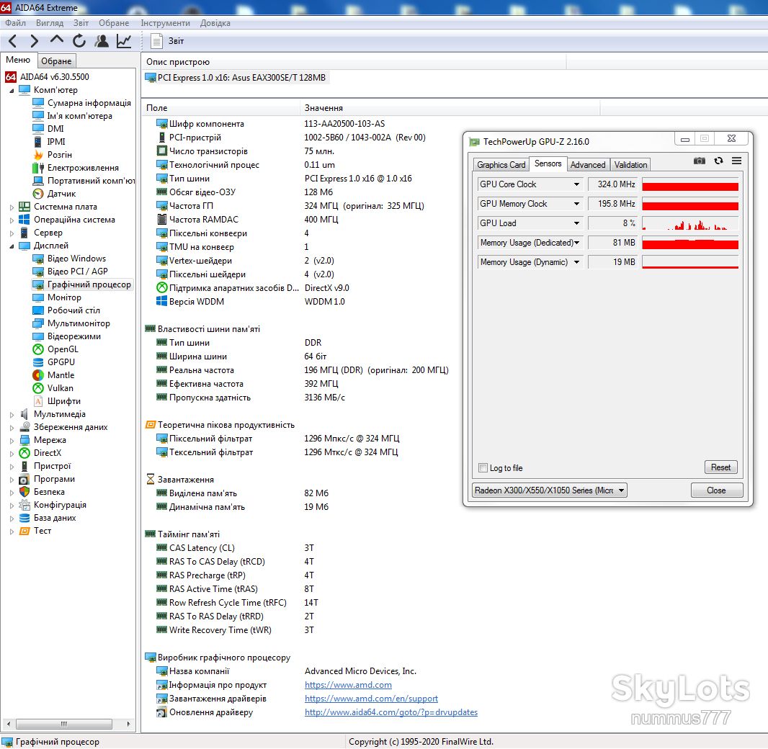The height and width of the screenshot is (749, 768).
Task: Go up one level with Up arrow
Action: click(x=57, y=40)
